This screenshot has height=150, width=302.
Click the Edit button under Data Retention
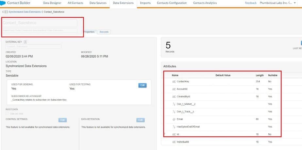coord(141,120)
